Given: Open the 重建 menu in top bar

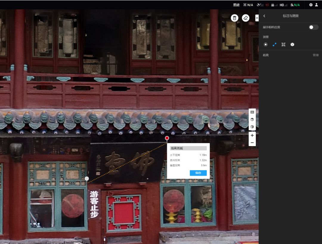Looking at the screenshot, I should [x=236, y=5].
